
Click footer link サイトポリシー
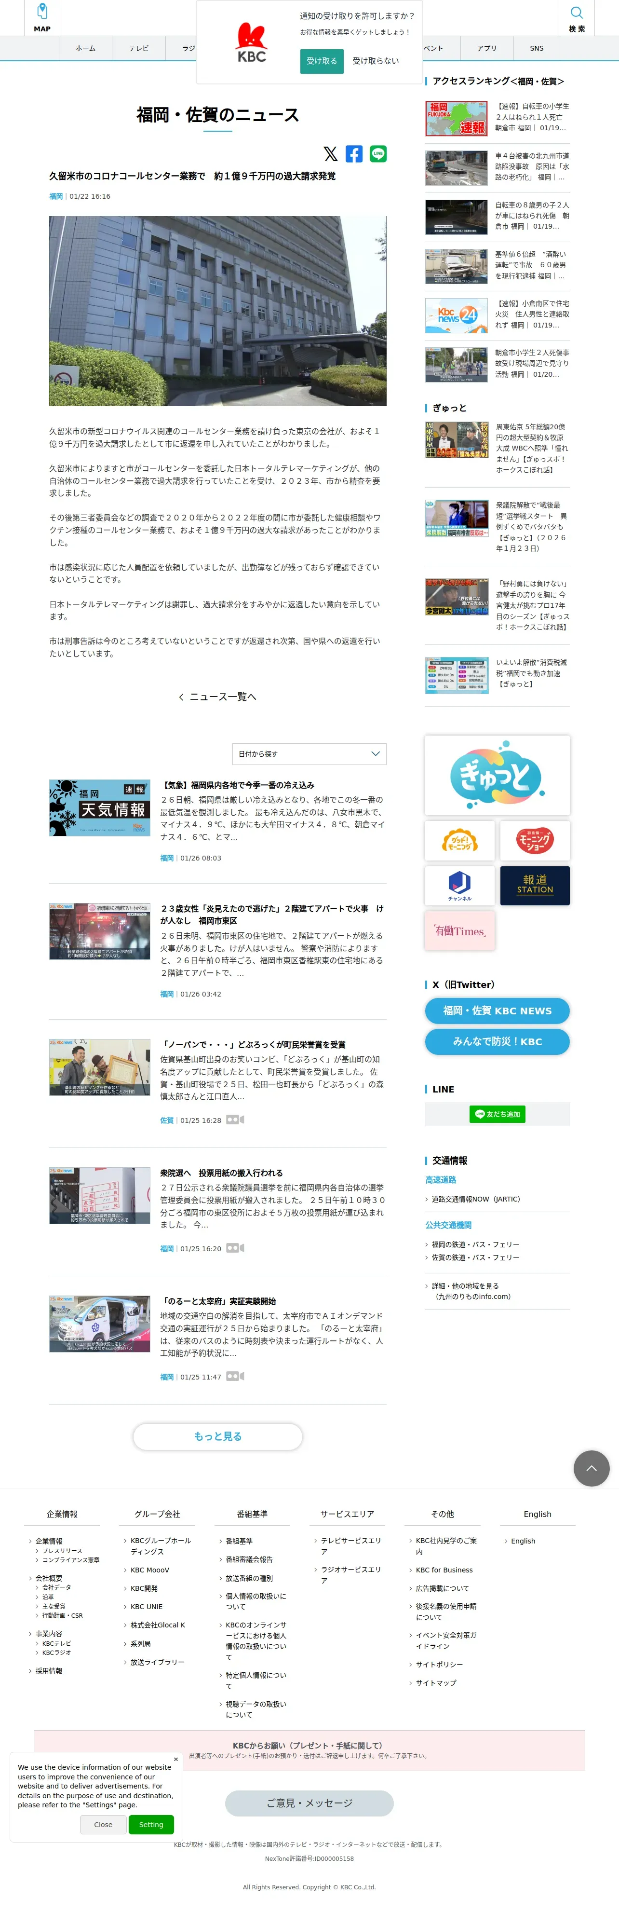[439, 1665]
